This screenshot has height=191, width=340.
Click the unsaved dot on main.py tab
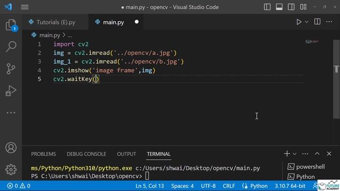tap(137, 22)
